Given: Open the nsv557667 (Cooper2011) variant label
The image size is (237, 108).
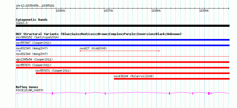Looking at the screenshot, I should 34,43.
